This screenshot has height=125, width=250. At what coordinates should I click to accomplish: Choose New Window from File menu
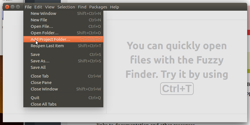click(63, 13)
